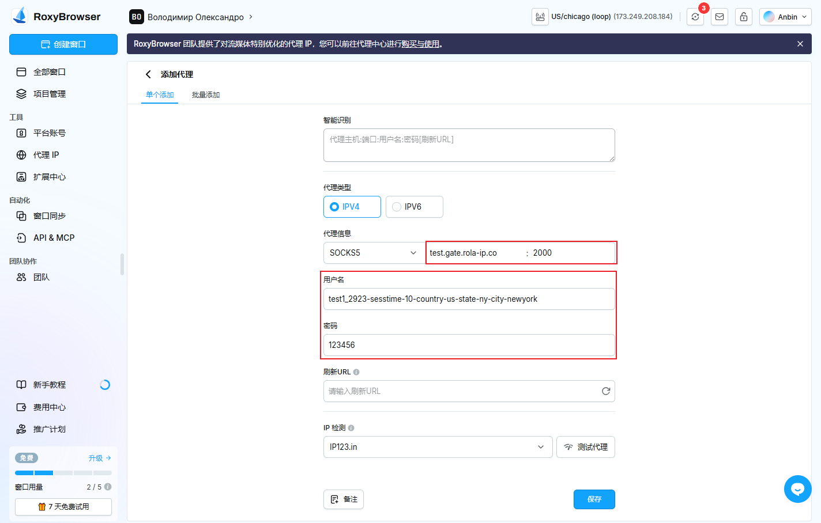This screenshot has height=523, width=821.
Task: Switch to the 批量添加 tab
Action: pyautogui.click(x=205, y=94)
